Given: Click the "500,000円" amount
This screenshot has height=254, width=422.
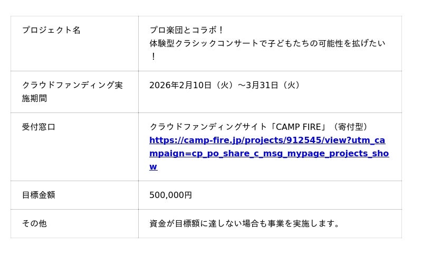Looking at the screenshot, I should click(x=170, y=195).
